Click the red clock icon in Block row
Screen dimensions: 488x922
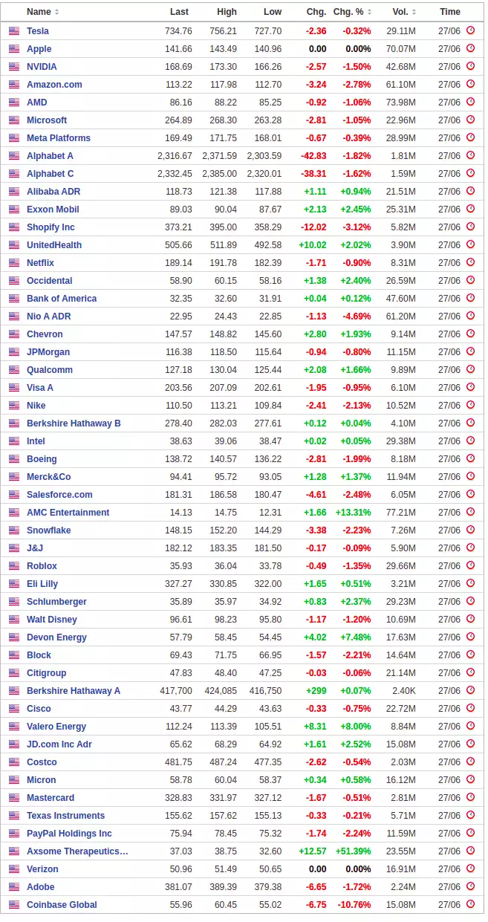tap(470, 655)
